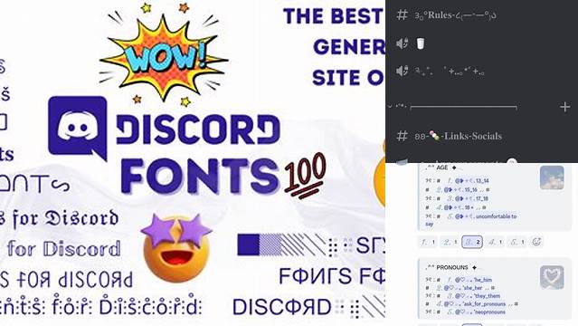Screen dimensions: 578x326
Task: Toggle age reaction number 5
Action: click(516, 242)
